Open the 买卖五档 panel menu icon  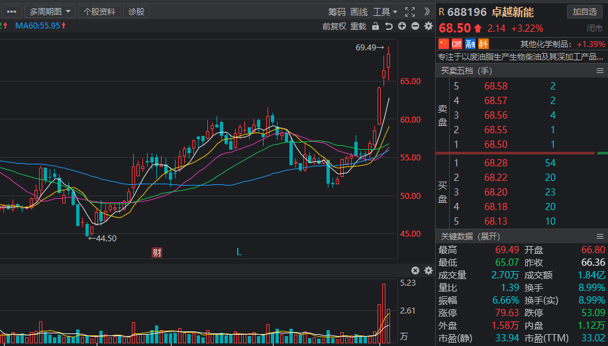pyautogui.click(x=600, y=70)
